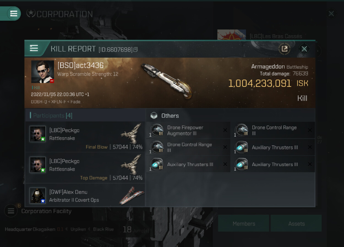Click the Armageddon ship image
344x247 pixels.
click(x=167, y=80)
